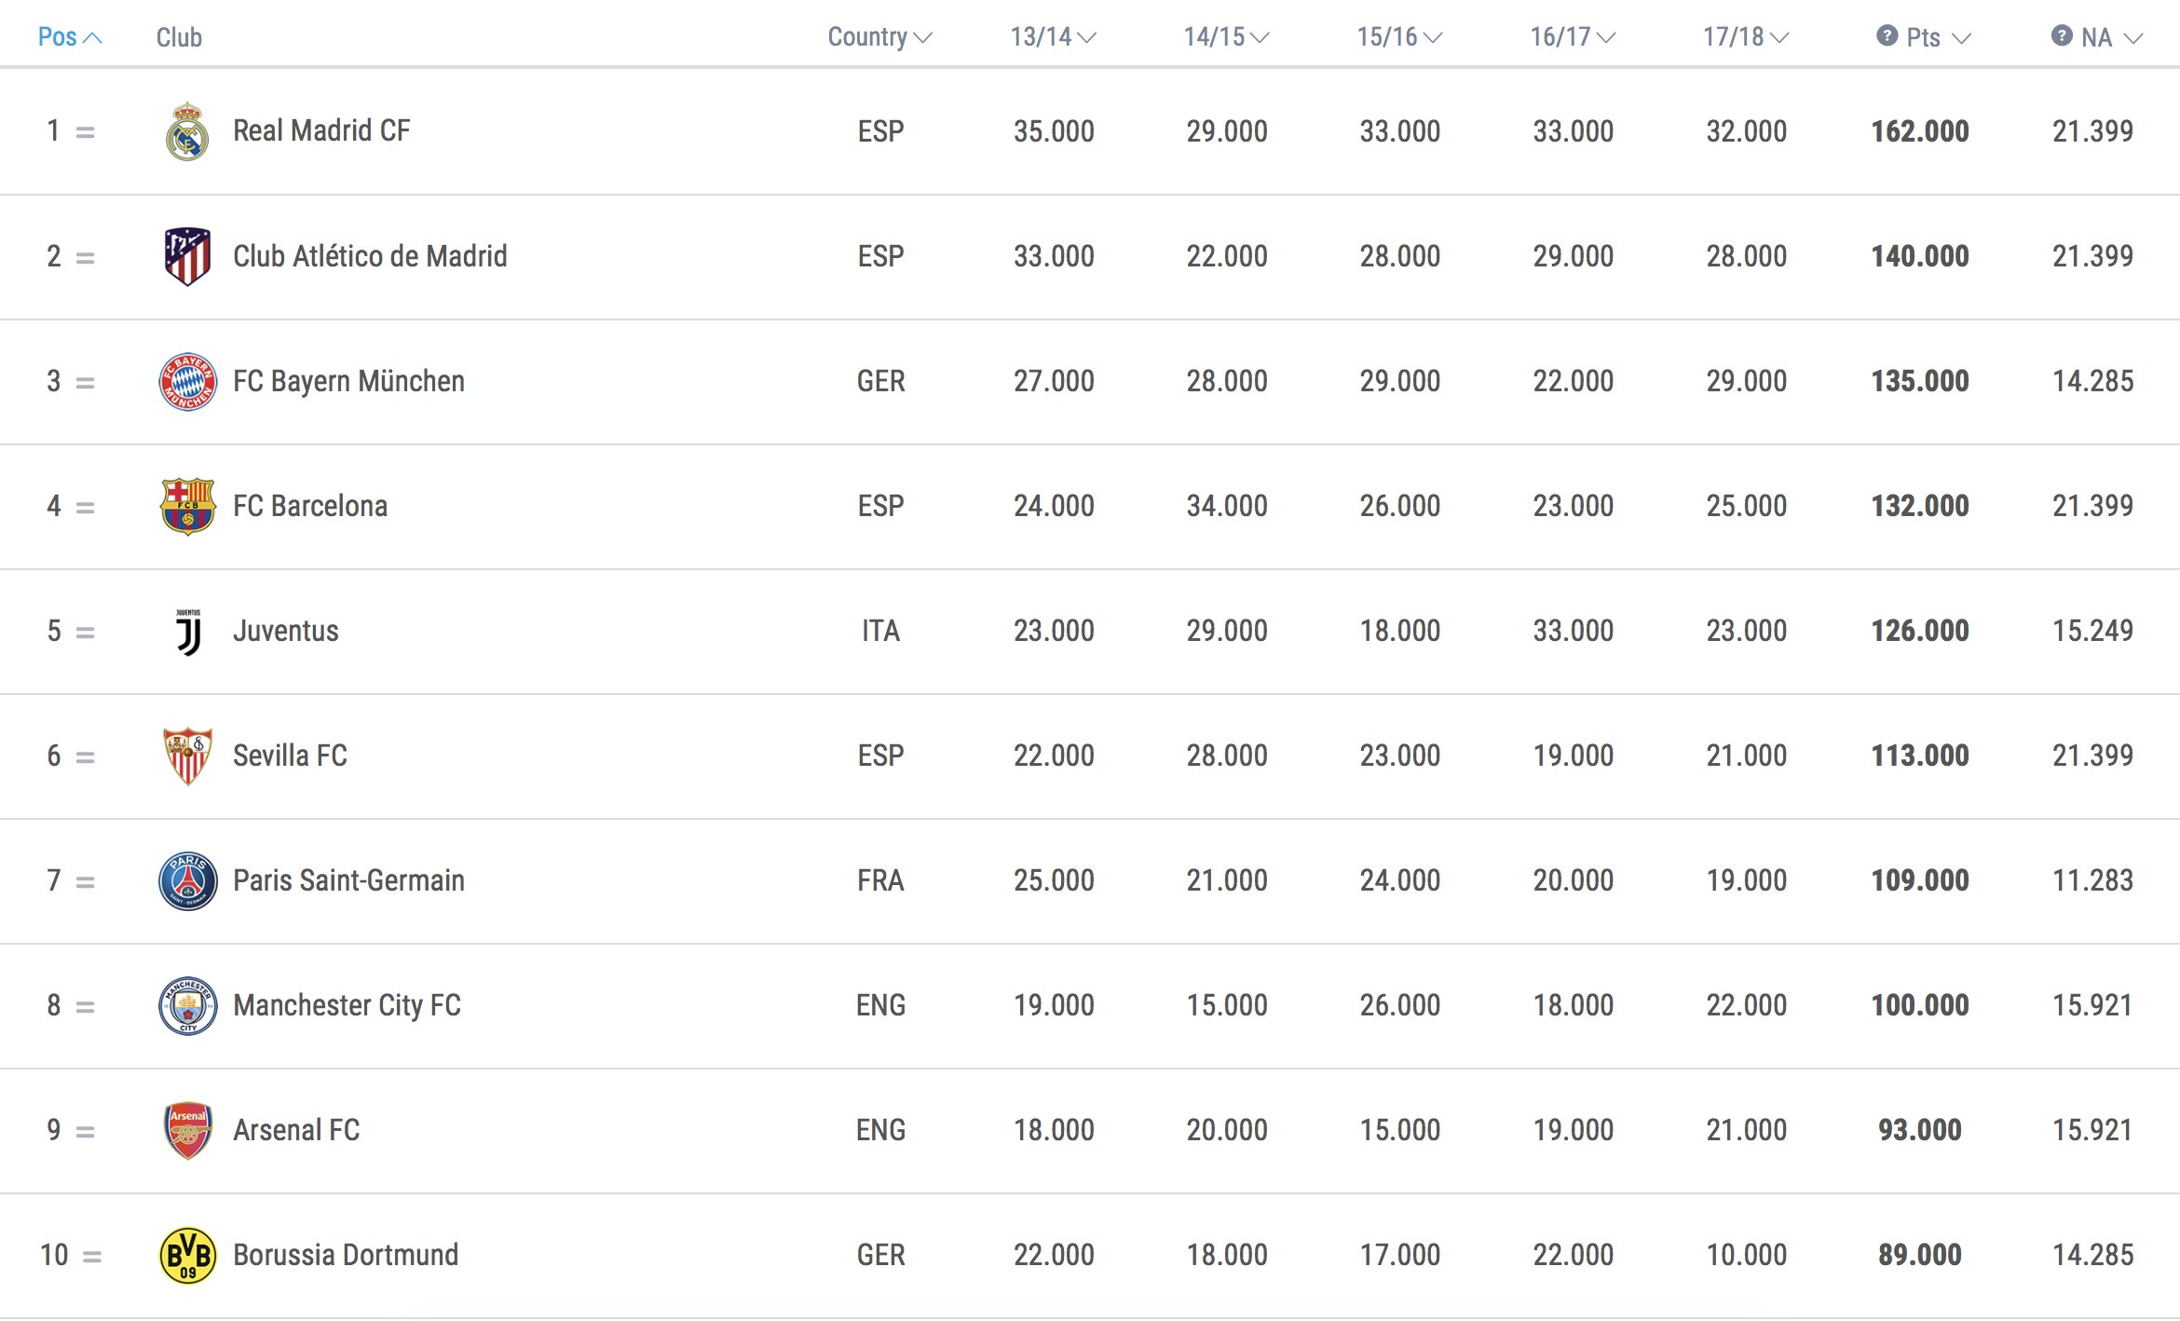
Task: Click the Borussia Dortmund BVB logo
Action: [x=187, y=1255]
